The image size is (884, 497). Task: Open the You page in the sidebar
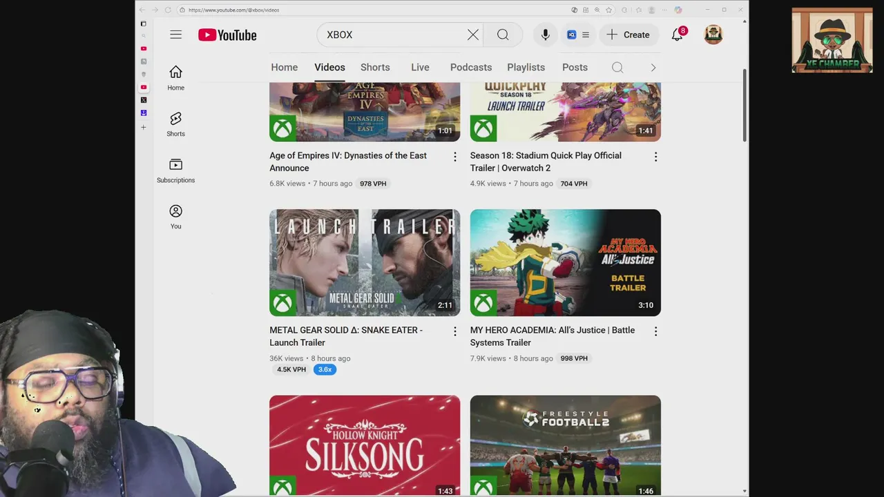[176, 217]
